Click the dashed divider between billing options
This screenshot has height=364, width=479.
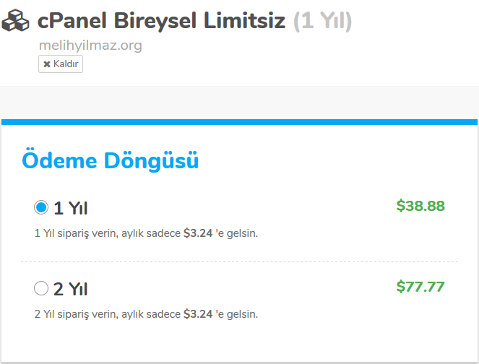(x=239, y=261)
